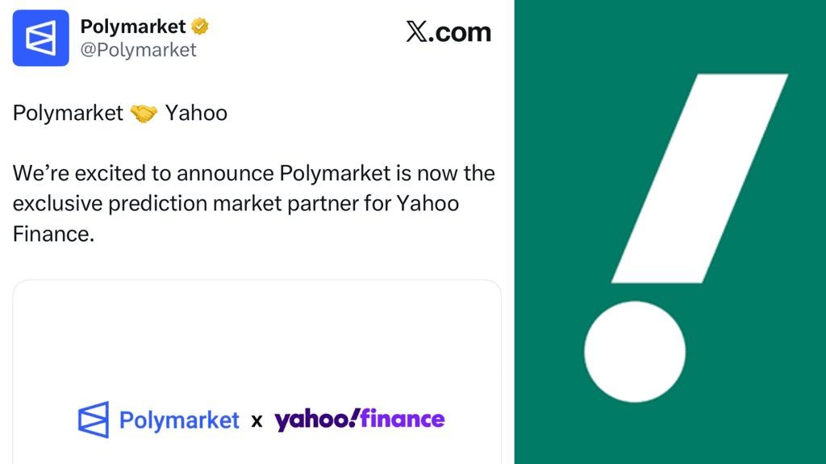
Task: Click the yahoo!finance logo in the card
Action: (x=359, y=419)
